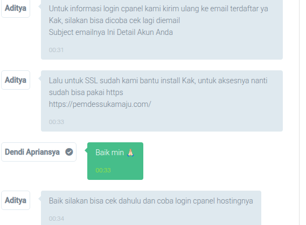
Task: Click the "Baik silakan bisa cek dahulu" message
Action: [151, 201]
